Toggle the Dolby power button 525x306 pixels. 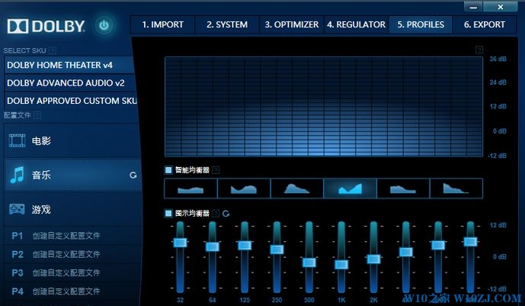104,25
